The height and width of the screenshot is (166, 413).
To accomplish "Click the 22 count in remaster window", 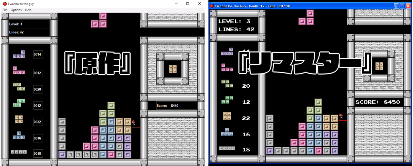I will pyautogui.click(x=246, y=118).
